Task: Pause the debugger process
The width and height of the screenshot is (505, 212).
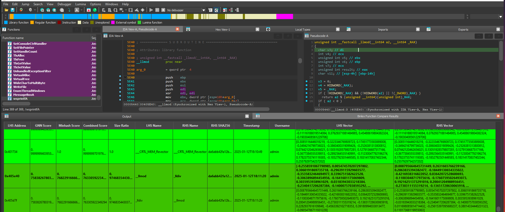Action: point(157,10)
